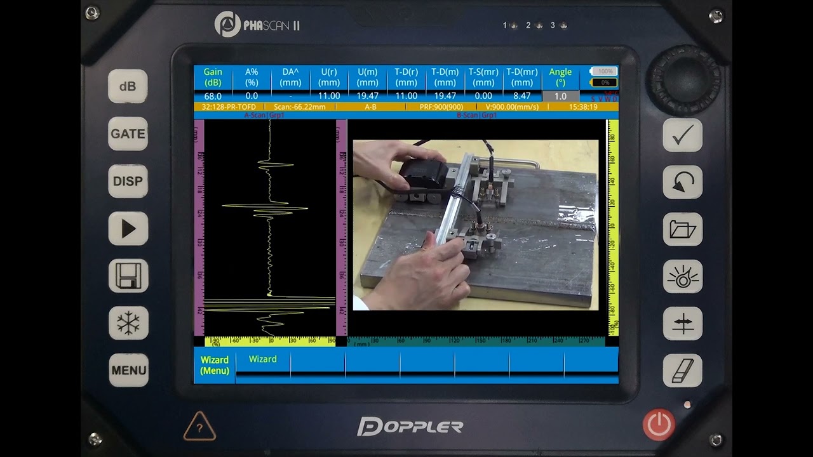Tap the 15:38:19 clock readout

click(x=583, y=107)
